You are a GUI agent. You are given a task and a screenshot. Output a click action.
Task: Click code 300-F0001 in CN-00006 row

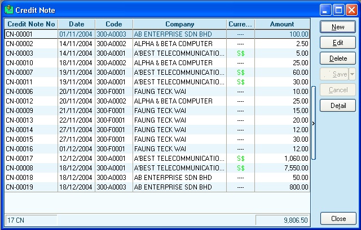[111, 92]
